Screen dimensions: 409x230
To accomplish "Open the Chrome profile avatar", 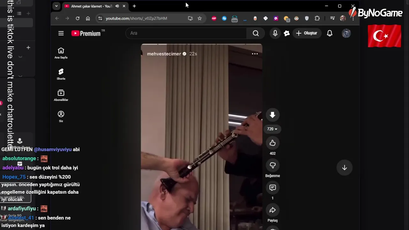I will coord(343,19).
